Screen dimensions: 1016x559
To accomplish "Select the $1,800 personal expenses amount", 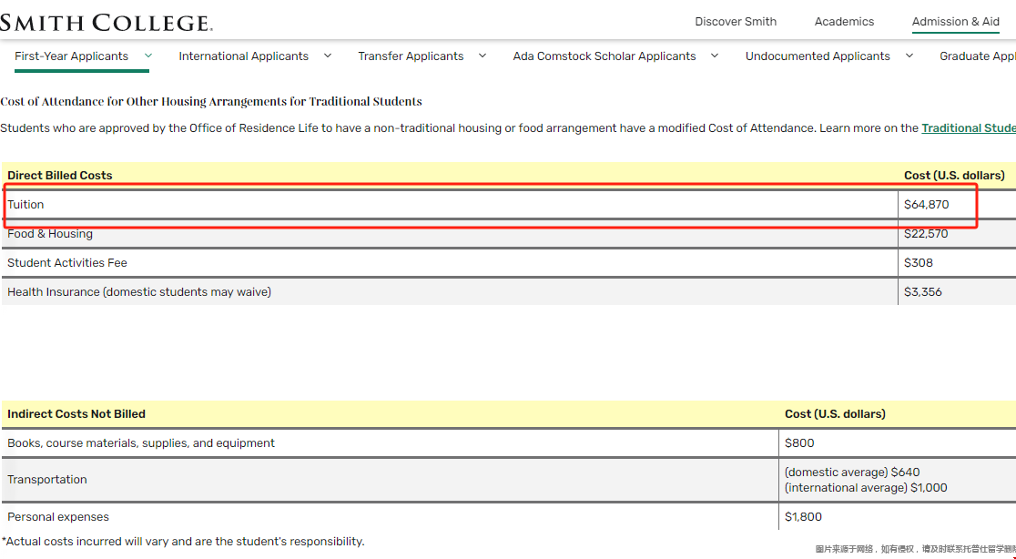I will (804, 517).
